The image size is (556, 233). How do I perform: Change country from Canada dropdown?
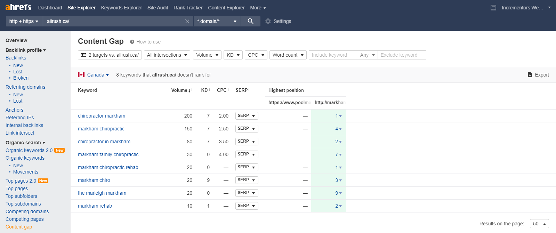click(x=98, y=75)
